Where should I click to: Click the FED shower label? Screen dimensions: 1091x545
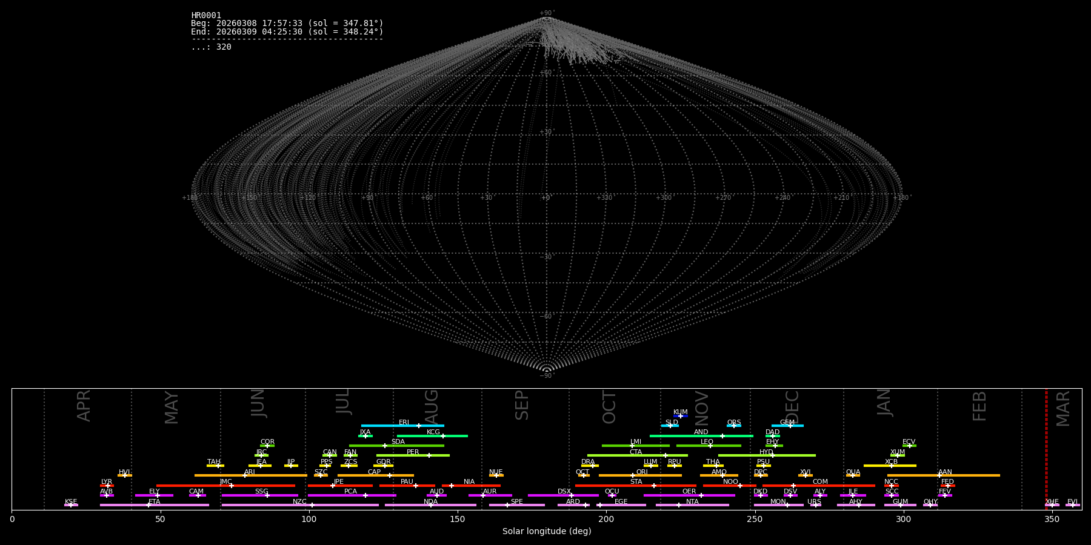click(947, 482)
